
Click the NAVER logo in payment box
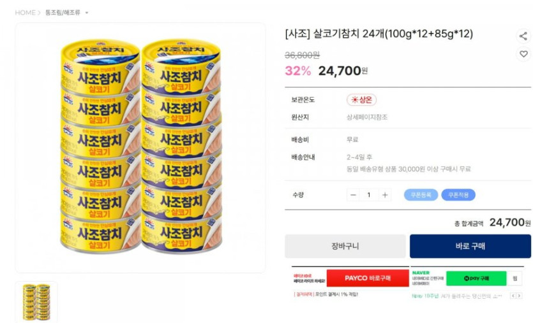(x=421, y=273)
